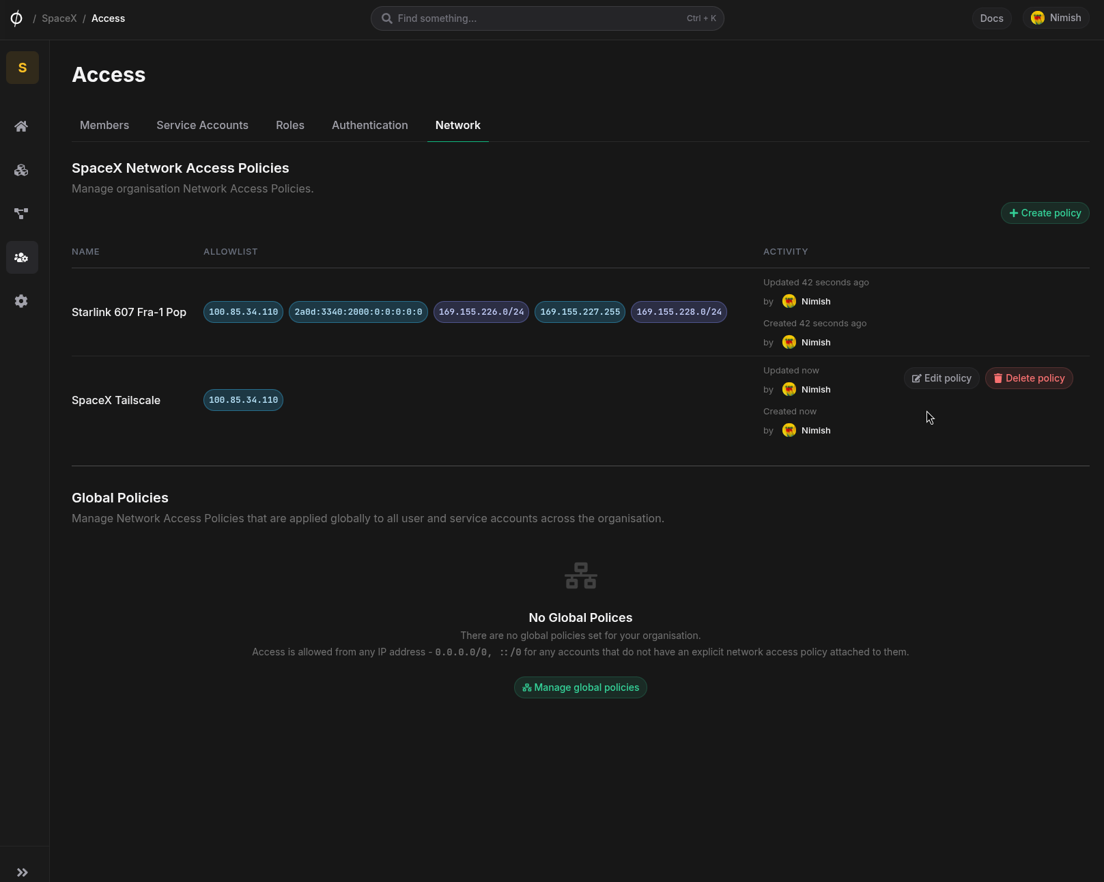The width and height of the screenshot is (1104, 882).
Task: Click the Created now text
Action: (x=790, y=412)
